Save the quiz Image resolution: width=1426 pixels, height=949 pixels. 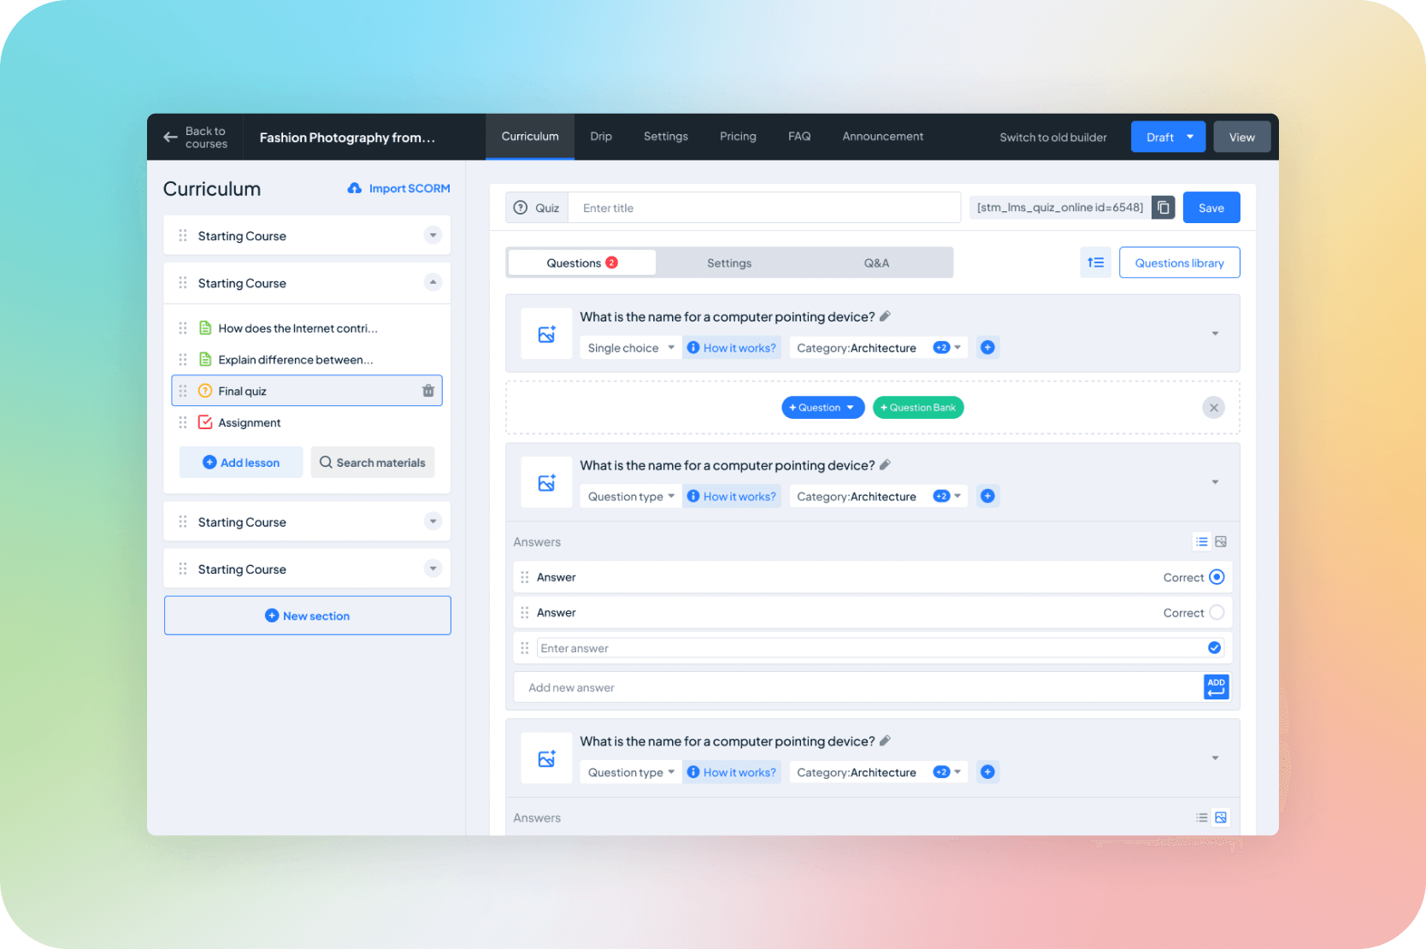point(1211,208)
